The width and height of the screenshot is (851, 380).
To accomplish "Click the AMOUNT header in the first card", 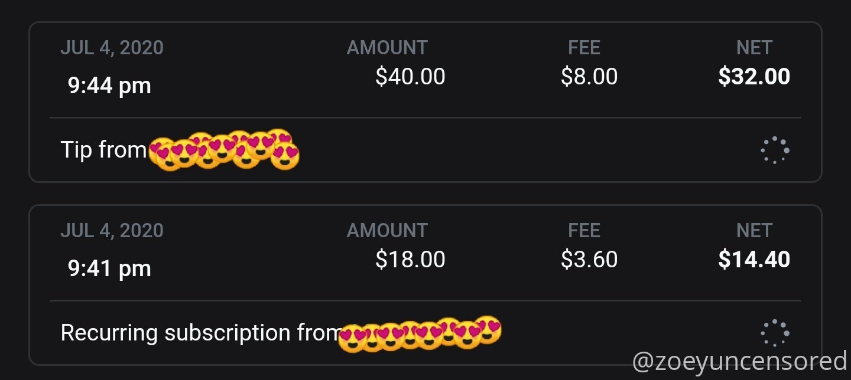I will point(387,48).
